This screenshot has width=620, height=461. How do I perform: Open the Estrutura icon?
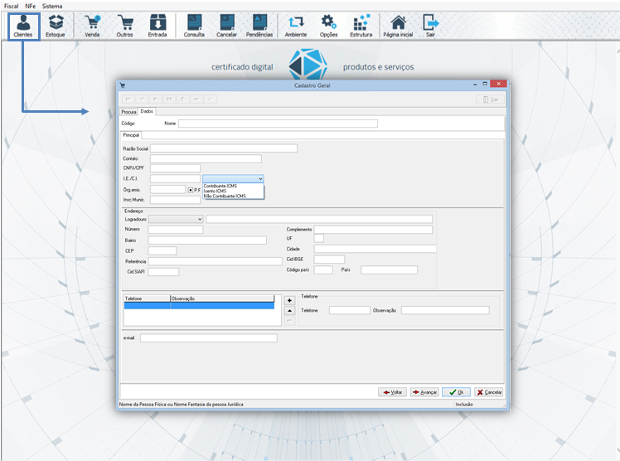click(361, 26)
